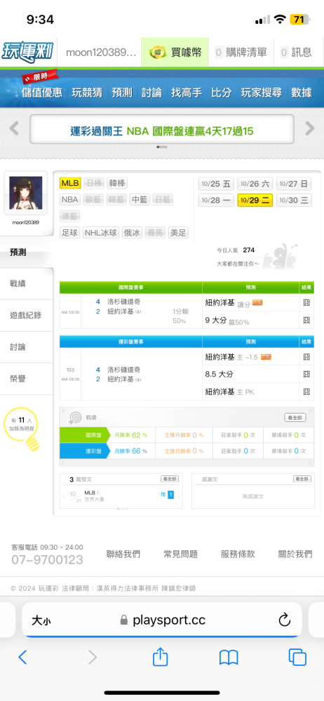
Task: Select the MLB league filter
Action: coord(70,183)
